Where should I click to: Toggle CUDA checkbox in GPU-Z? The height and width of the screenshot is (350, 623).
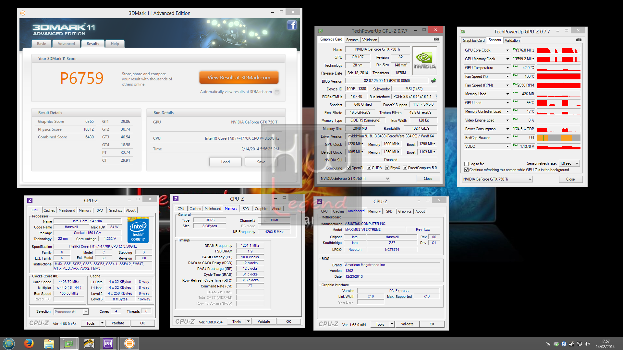pos(369,168)
